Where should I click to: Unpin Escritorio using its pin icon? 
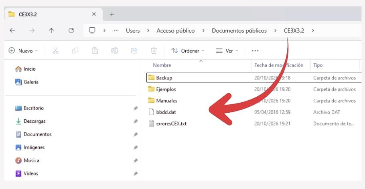tap(136, 108)
